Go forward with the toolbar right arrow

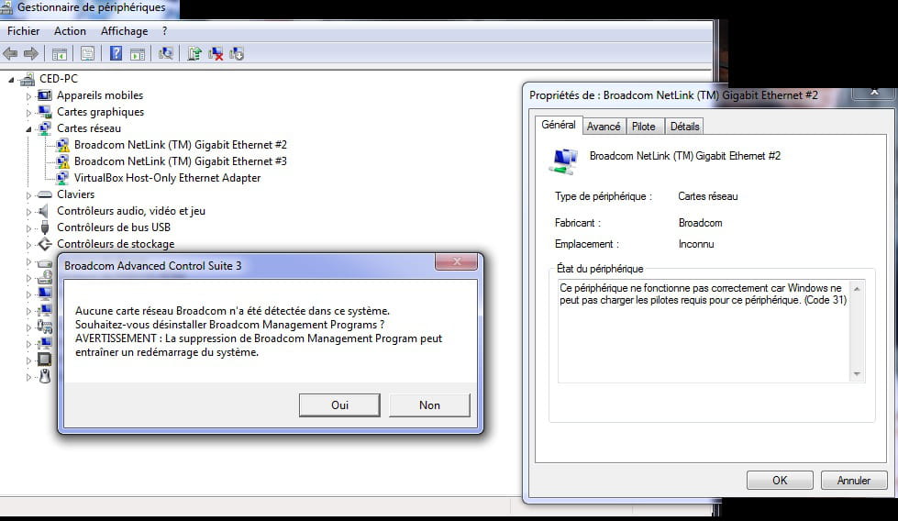point(31,54)
